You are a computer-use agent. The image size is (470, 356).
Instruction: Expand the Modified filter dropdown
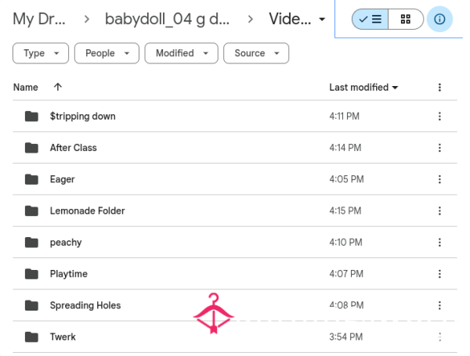(x=182, y=53)
